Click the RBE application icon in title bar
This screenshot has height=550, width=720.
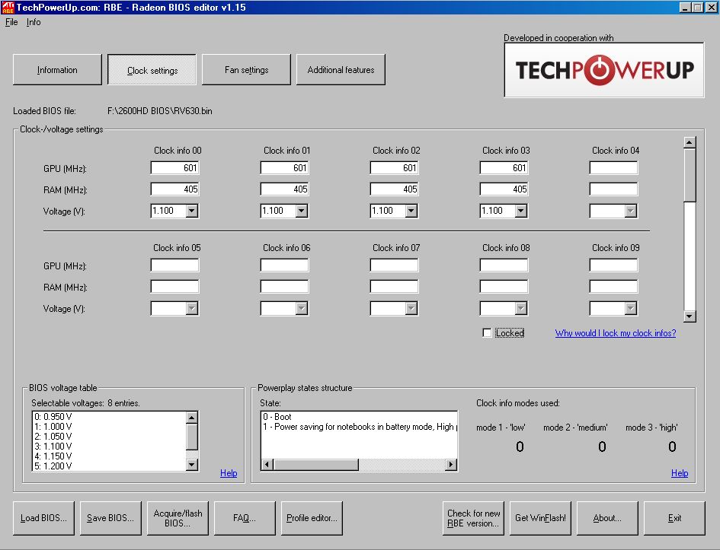pos(8,8)
